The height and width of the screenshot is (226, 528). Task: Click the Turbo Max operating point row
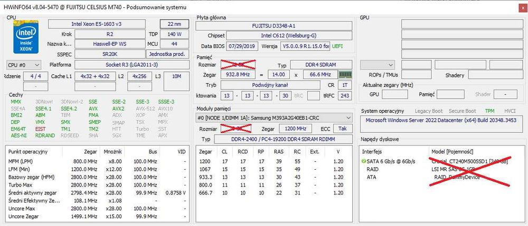97,185
